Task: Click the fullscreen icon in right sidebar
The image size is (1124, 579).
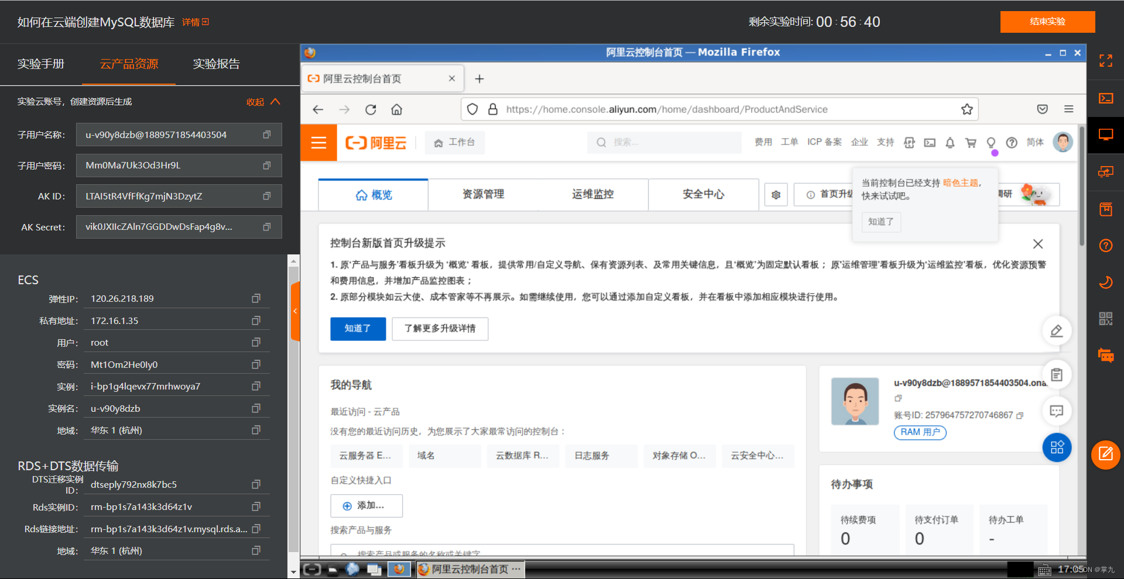Action: click(1105, 61)
